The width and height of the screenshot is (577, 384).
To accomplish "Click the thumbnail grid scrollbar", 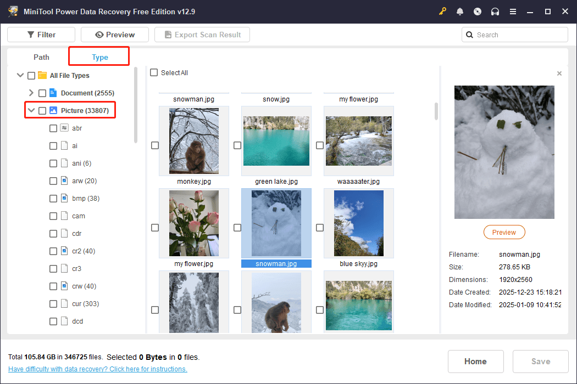I will (436, 111).
